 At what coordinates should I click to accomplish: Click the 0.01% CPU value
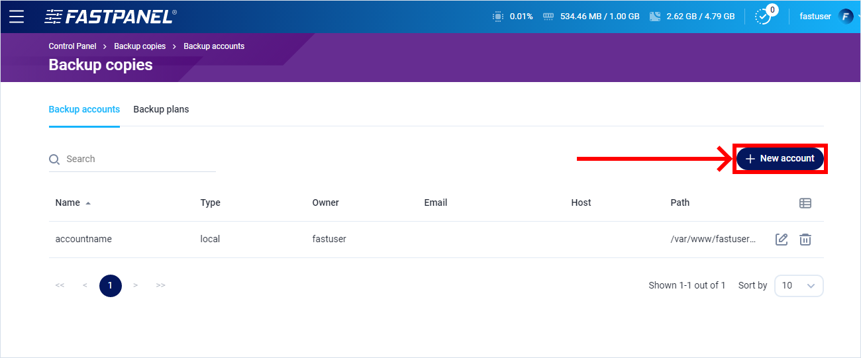pyautogui.click(x=521, y=17)
